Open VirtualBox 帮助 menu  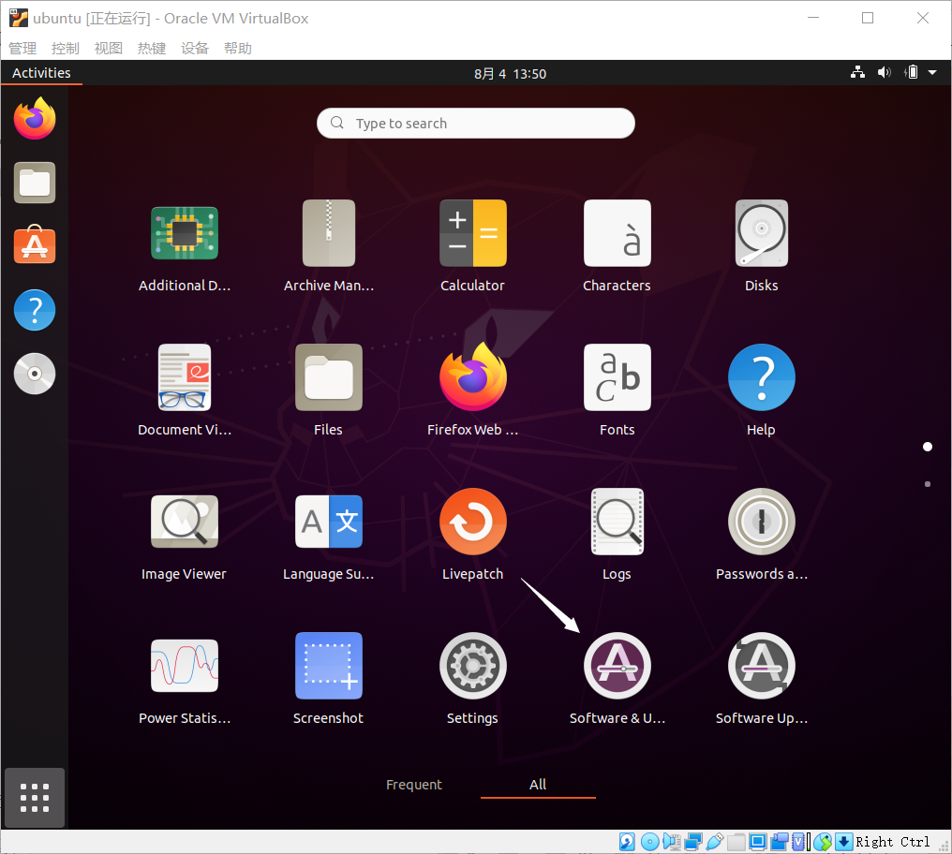pos(237,48)
